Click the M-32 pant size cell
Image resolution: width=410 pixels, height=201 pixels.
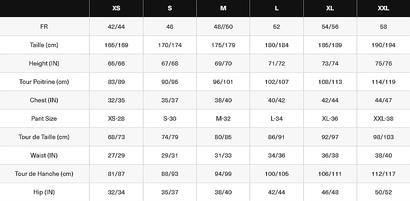click(x=223, y=119)
